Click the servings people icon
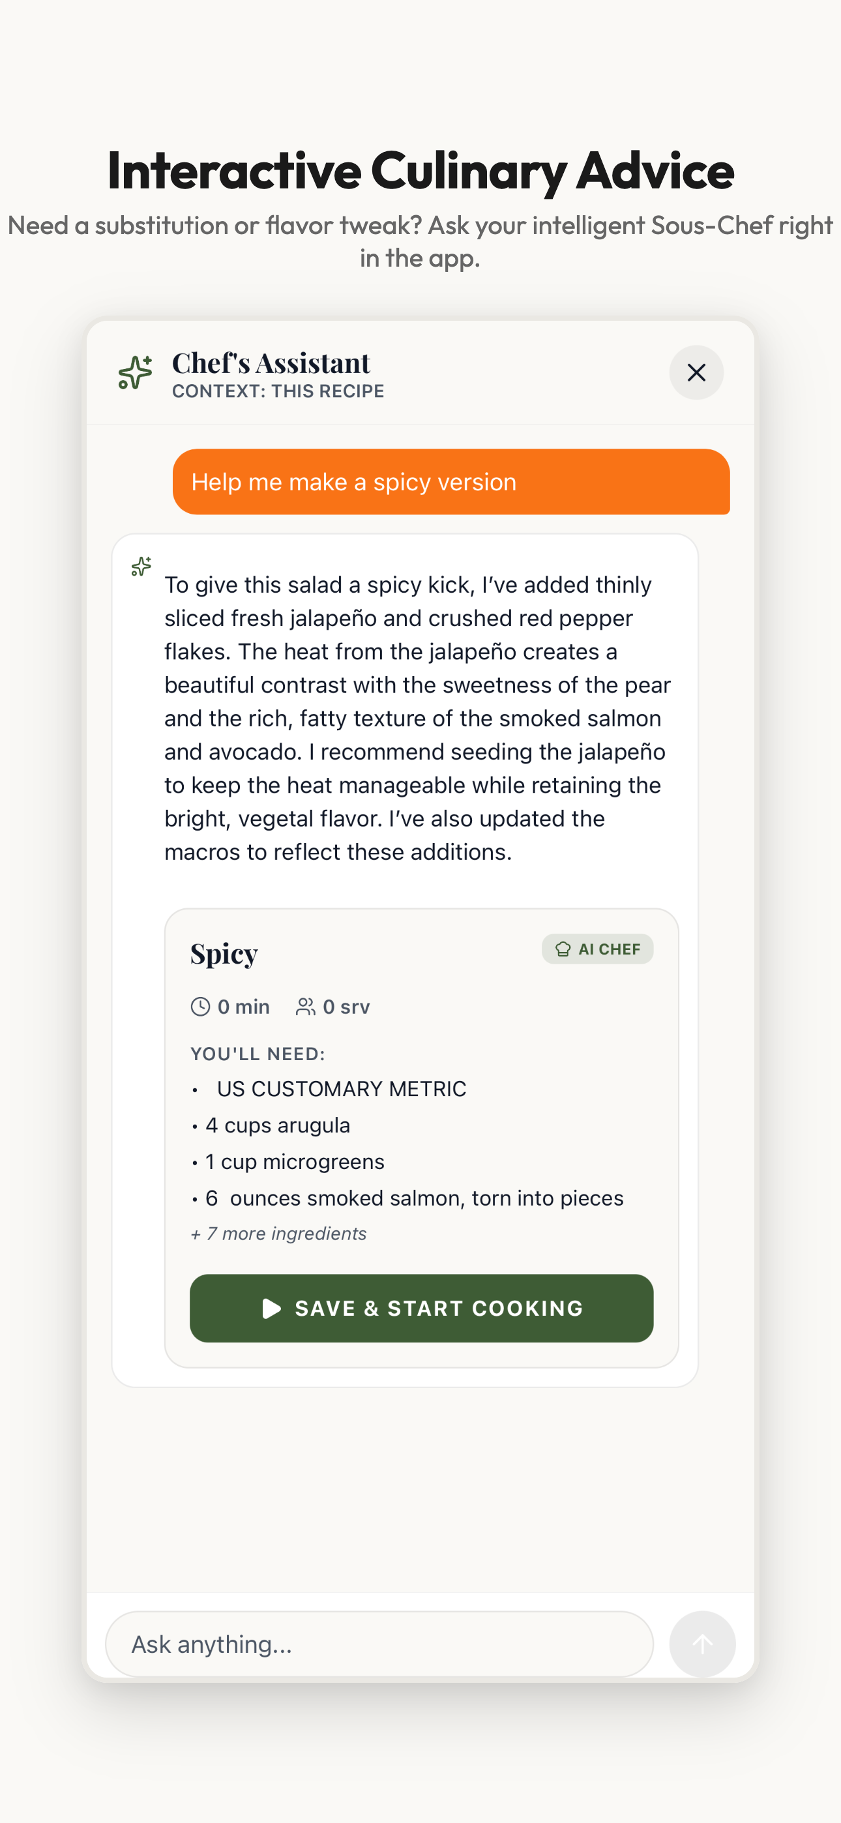841x1823 pixels. pyautogui.click(x=305, y=1006)
